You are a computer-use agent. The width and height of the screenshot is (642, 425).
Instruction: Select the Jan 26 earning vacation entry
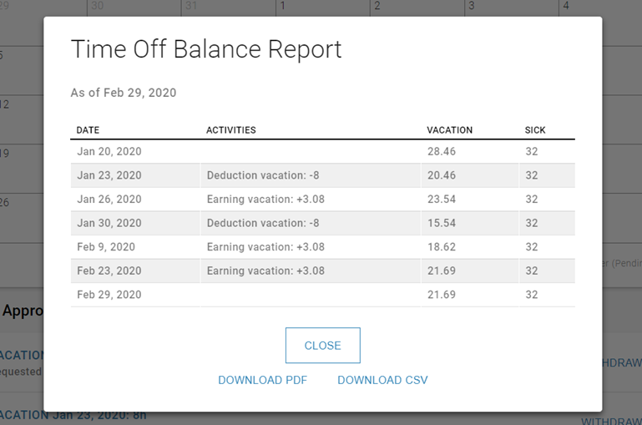click(x=265, y=200)
